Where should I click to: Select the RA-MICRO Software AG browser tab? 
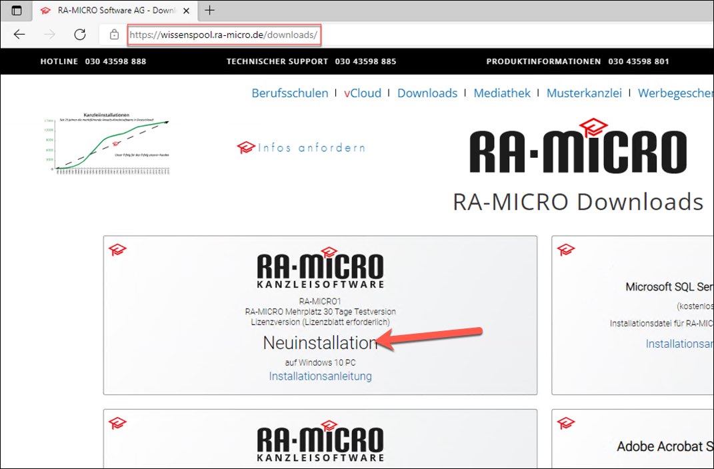coord(115,11)
